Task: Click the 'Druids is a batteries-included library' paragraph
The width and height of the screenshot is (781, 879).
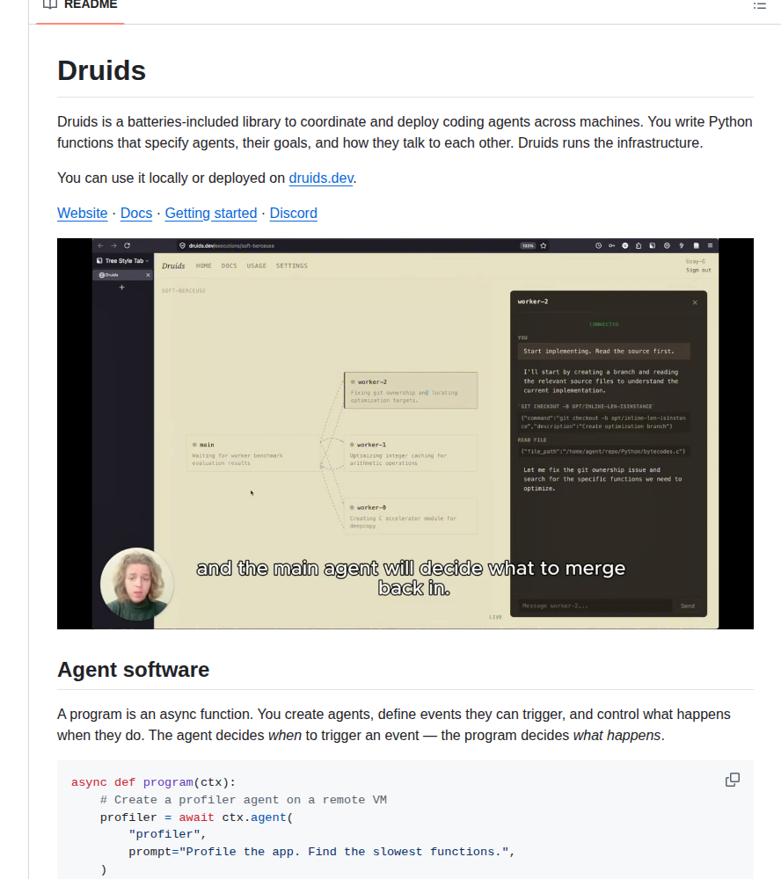Action: 405,133
